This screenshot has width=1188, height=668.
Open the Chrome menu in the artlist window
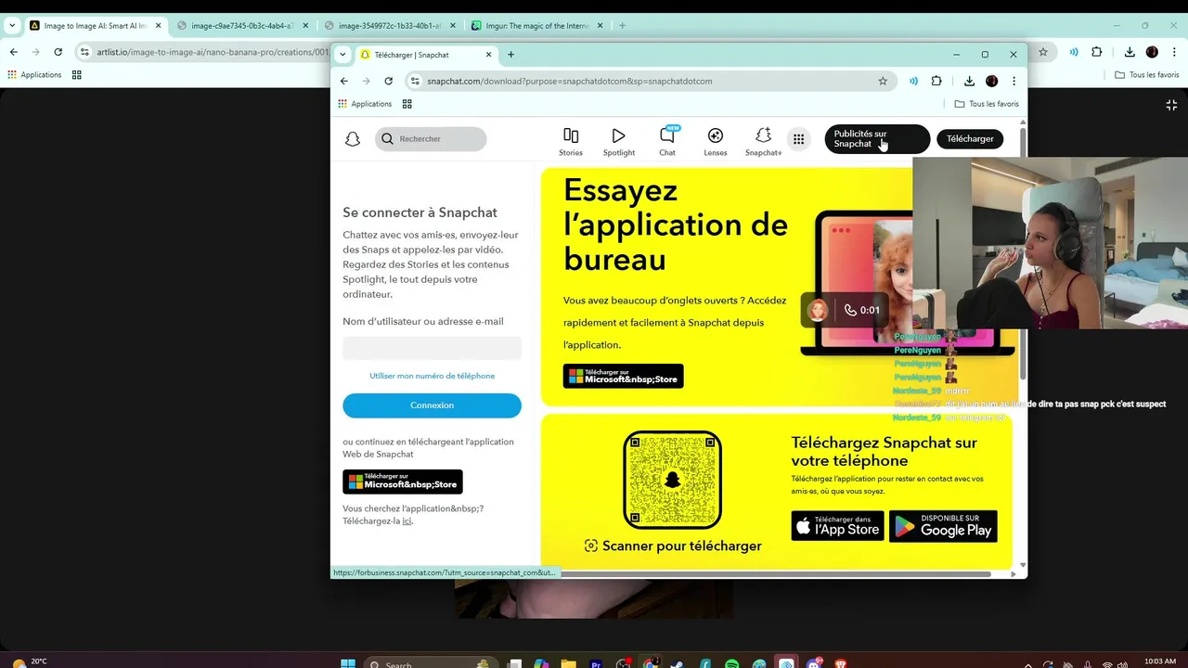coord(1174,52)
